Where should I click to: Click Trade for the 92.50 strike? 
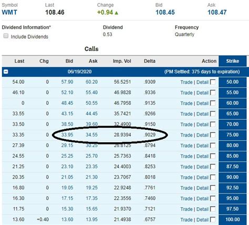pos(186,188)
